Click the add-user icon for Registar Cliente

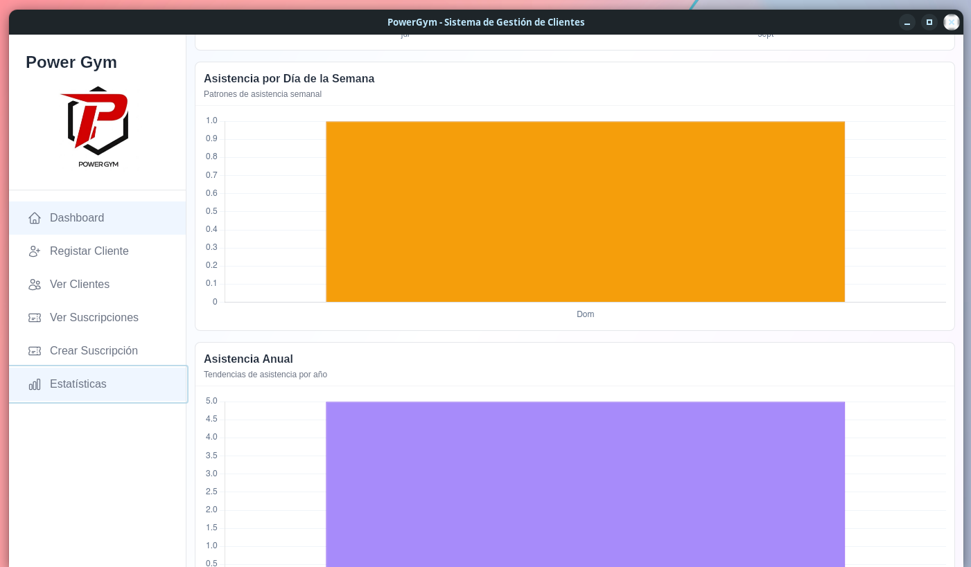tap(35, 251)
